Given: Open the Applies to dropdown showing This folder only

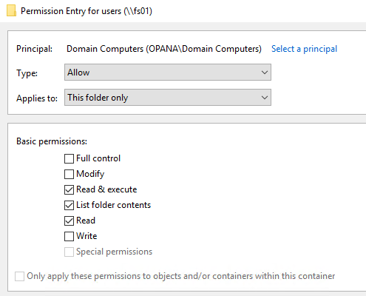Looking at the screenshot, I should click(x=168, y=98).
